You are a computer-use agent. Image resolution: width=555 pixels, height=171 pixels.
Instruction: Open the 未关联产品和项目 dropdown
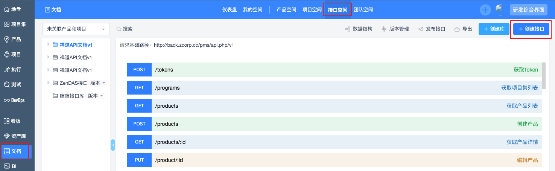click(76, 29)
